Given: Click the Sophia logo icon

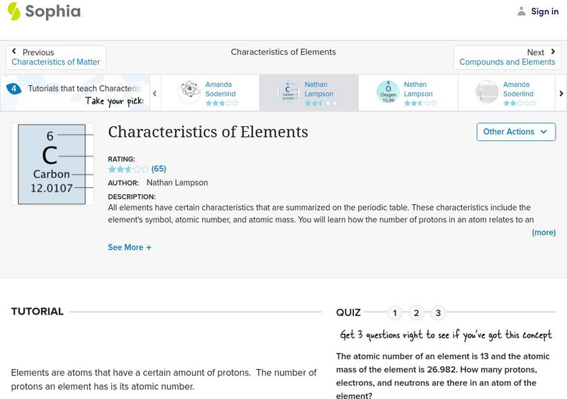Looking at the screenshot, I should pos(13,11).
